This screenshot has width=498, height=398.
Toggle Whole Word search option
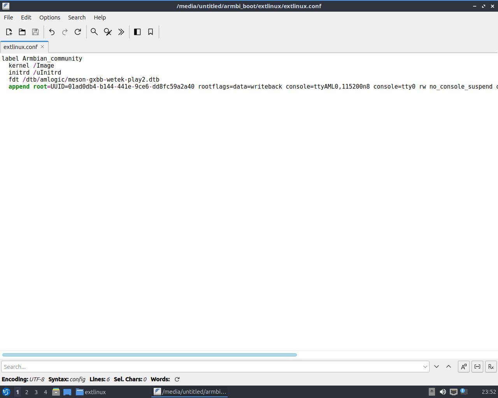click(477, 367)
